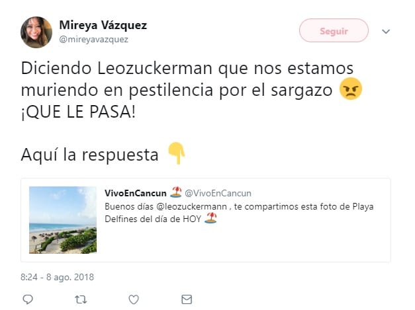This screenshot has height=310, width=415.
Task: Open the Playa Delfines beach photo thumbnail
Action: pyautogui.click(x=63, y=220)
